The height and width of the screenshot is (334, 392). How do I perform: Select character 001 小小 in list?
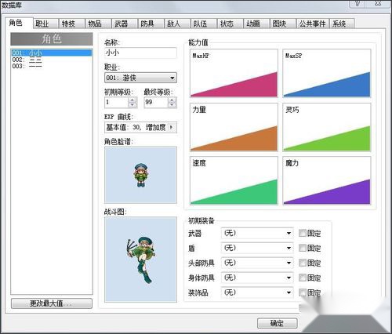point(52,53)
